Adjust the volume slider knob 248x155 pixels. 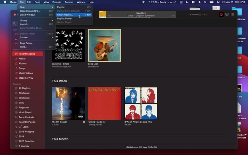200,15
